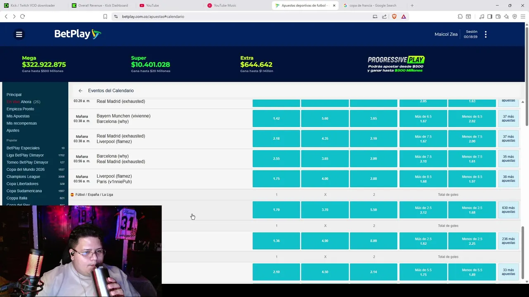The width and height of the screenshot is (529, 297).
Task: Switch to the YouTube Music tab
Action: pos(237,5)
